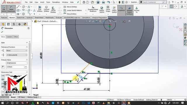This screenshot has height=105, width=187.
Task: Click Repair Sketch tool
Action: (x=102, y=10)
